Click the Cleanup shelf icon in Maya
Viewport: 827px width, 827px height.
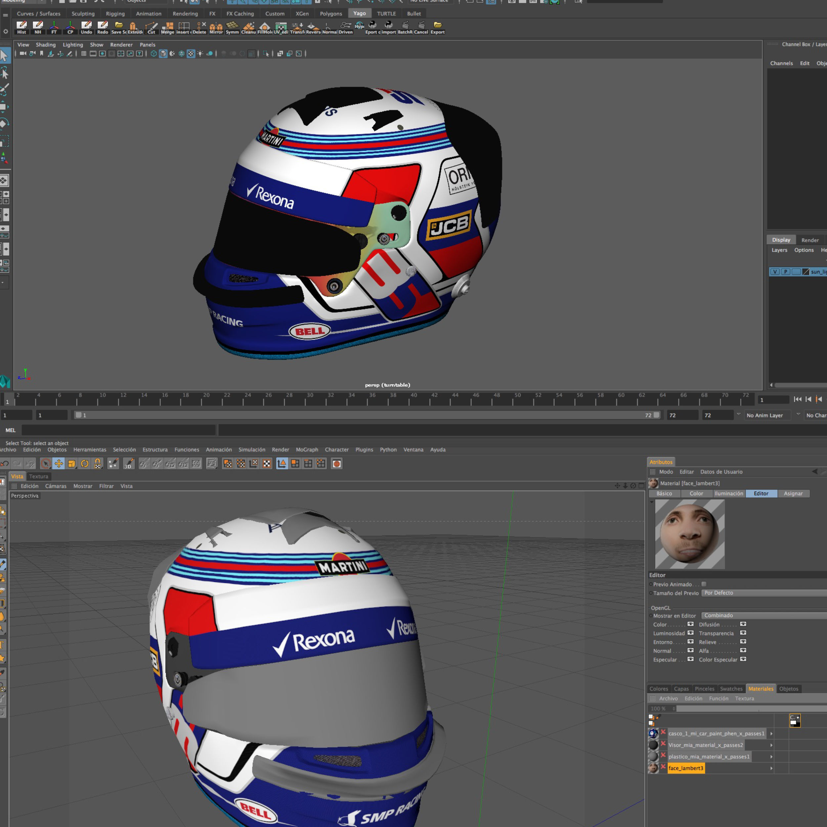coord(248,27)
